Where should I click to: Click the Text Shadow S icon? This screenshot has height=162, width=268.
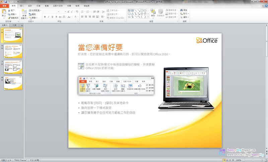point(56,17)
